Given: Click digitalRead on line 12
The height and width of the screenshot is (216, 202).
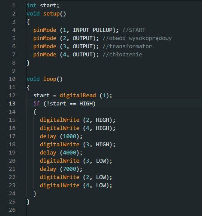Looking at the screenshot, I should [x=78, y=96].
